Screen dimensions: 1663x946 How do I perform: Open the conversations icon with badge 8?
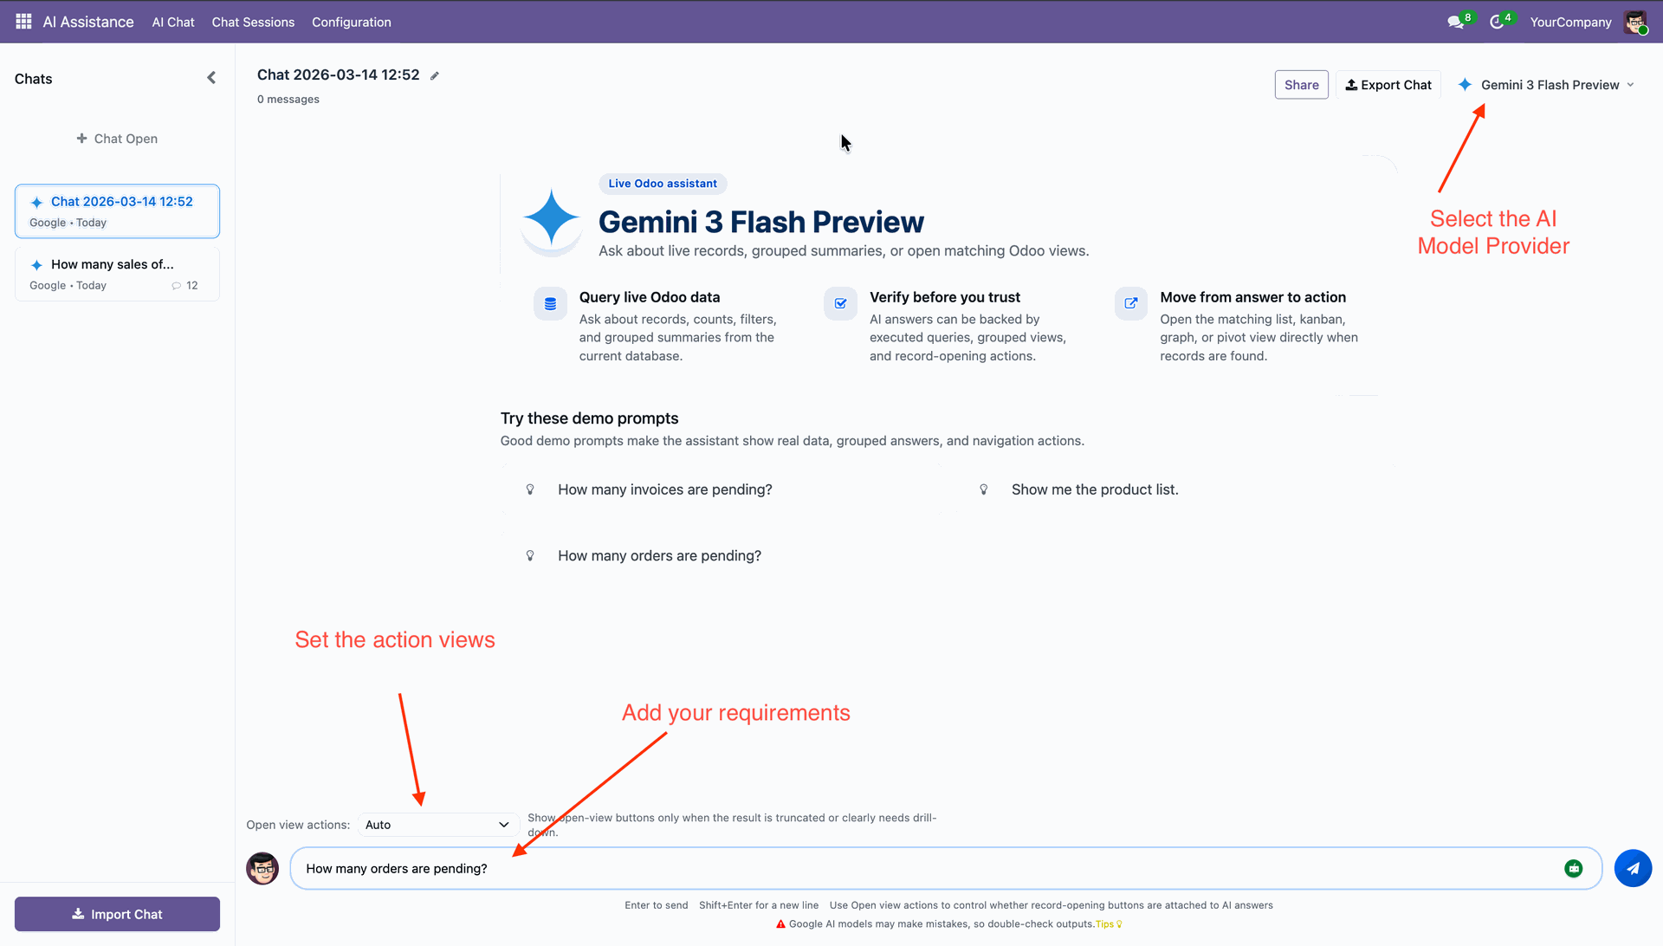(1456, 22)
